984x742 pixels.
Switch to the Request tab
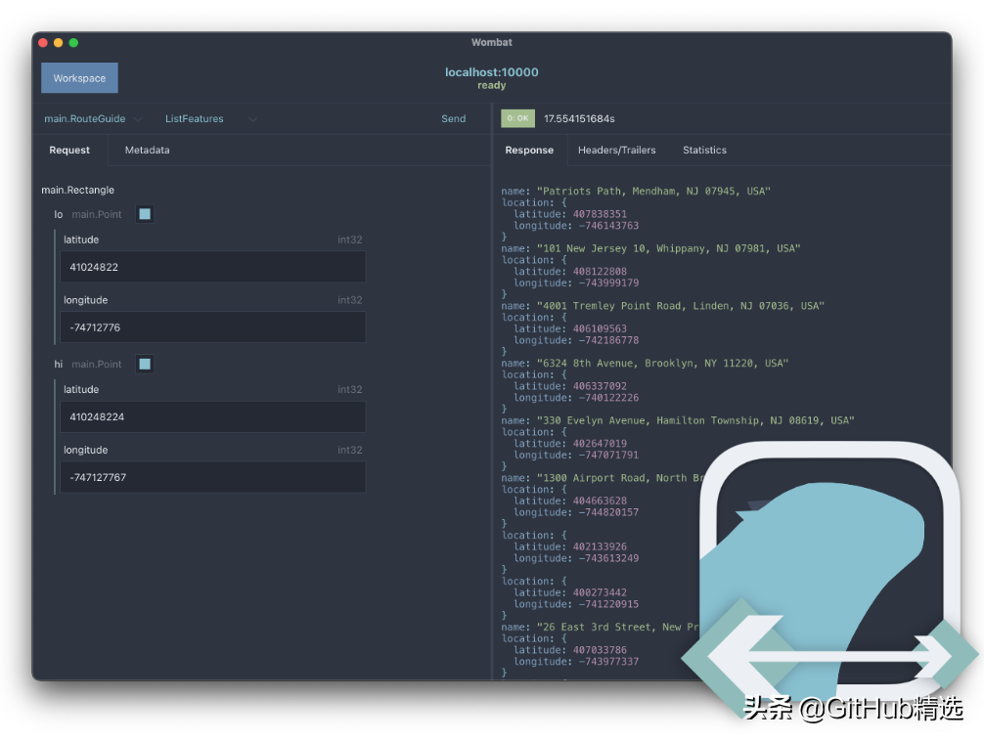pos(69,150)
